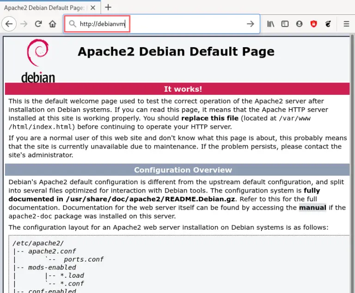Click the browser back arrow button
355x293 pixels.
tap(9, 24)
